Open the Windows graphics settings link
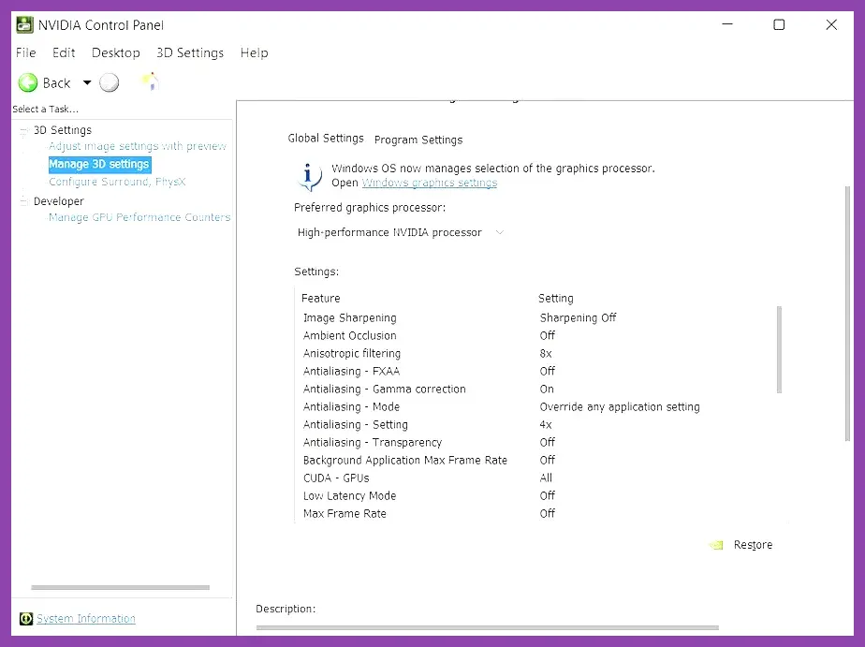This screenshot has width=865, height=647. tap(429, 183)
